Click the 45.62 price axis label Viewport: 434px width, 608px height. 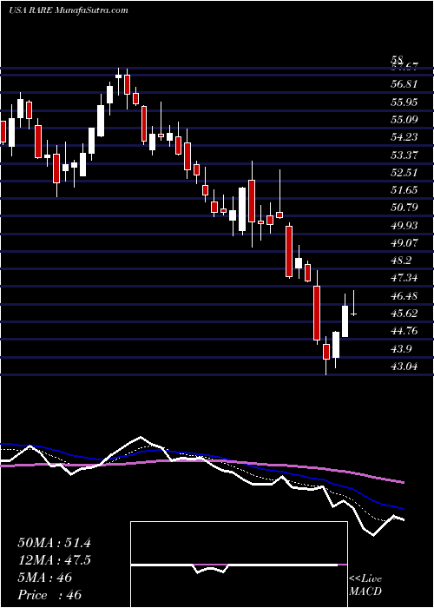pos(404,314)
